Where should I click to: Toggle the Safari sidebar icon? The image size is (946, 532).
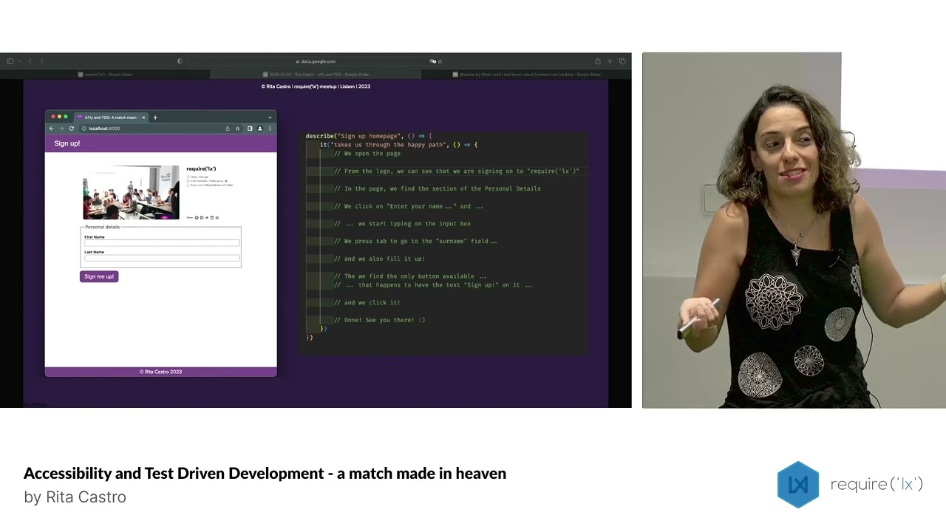[10, 61]
